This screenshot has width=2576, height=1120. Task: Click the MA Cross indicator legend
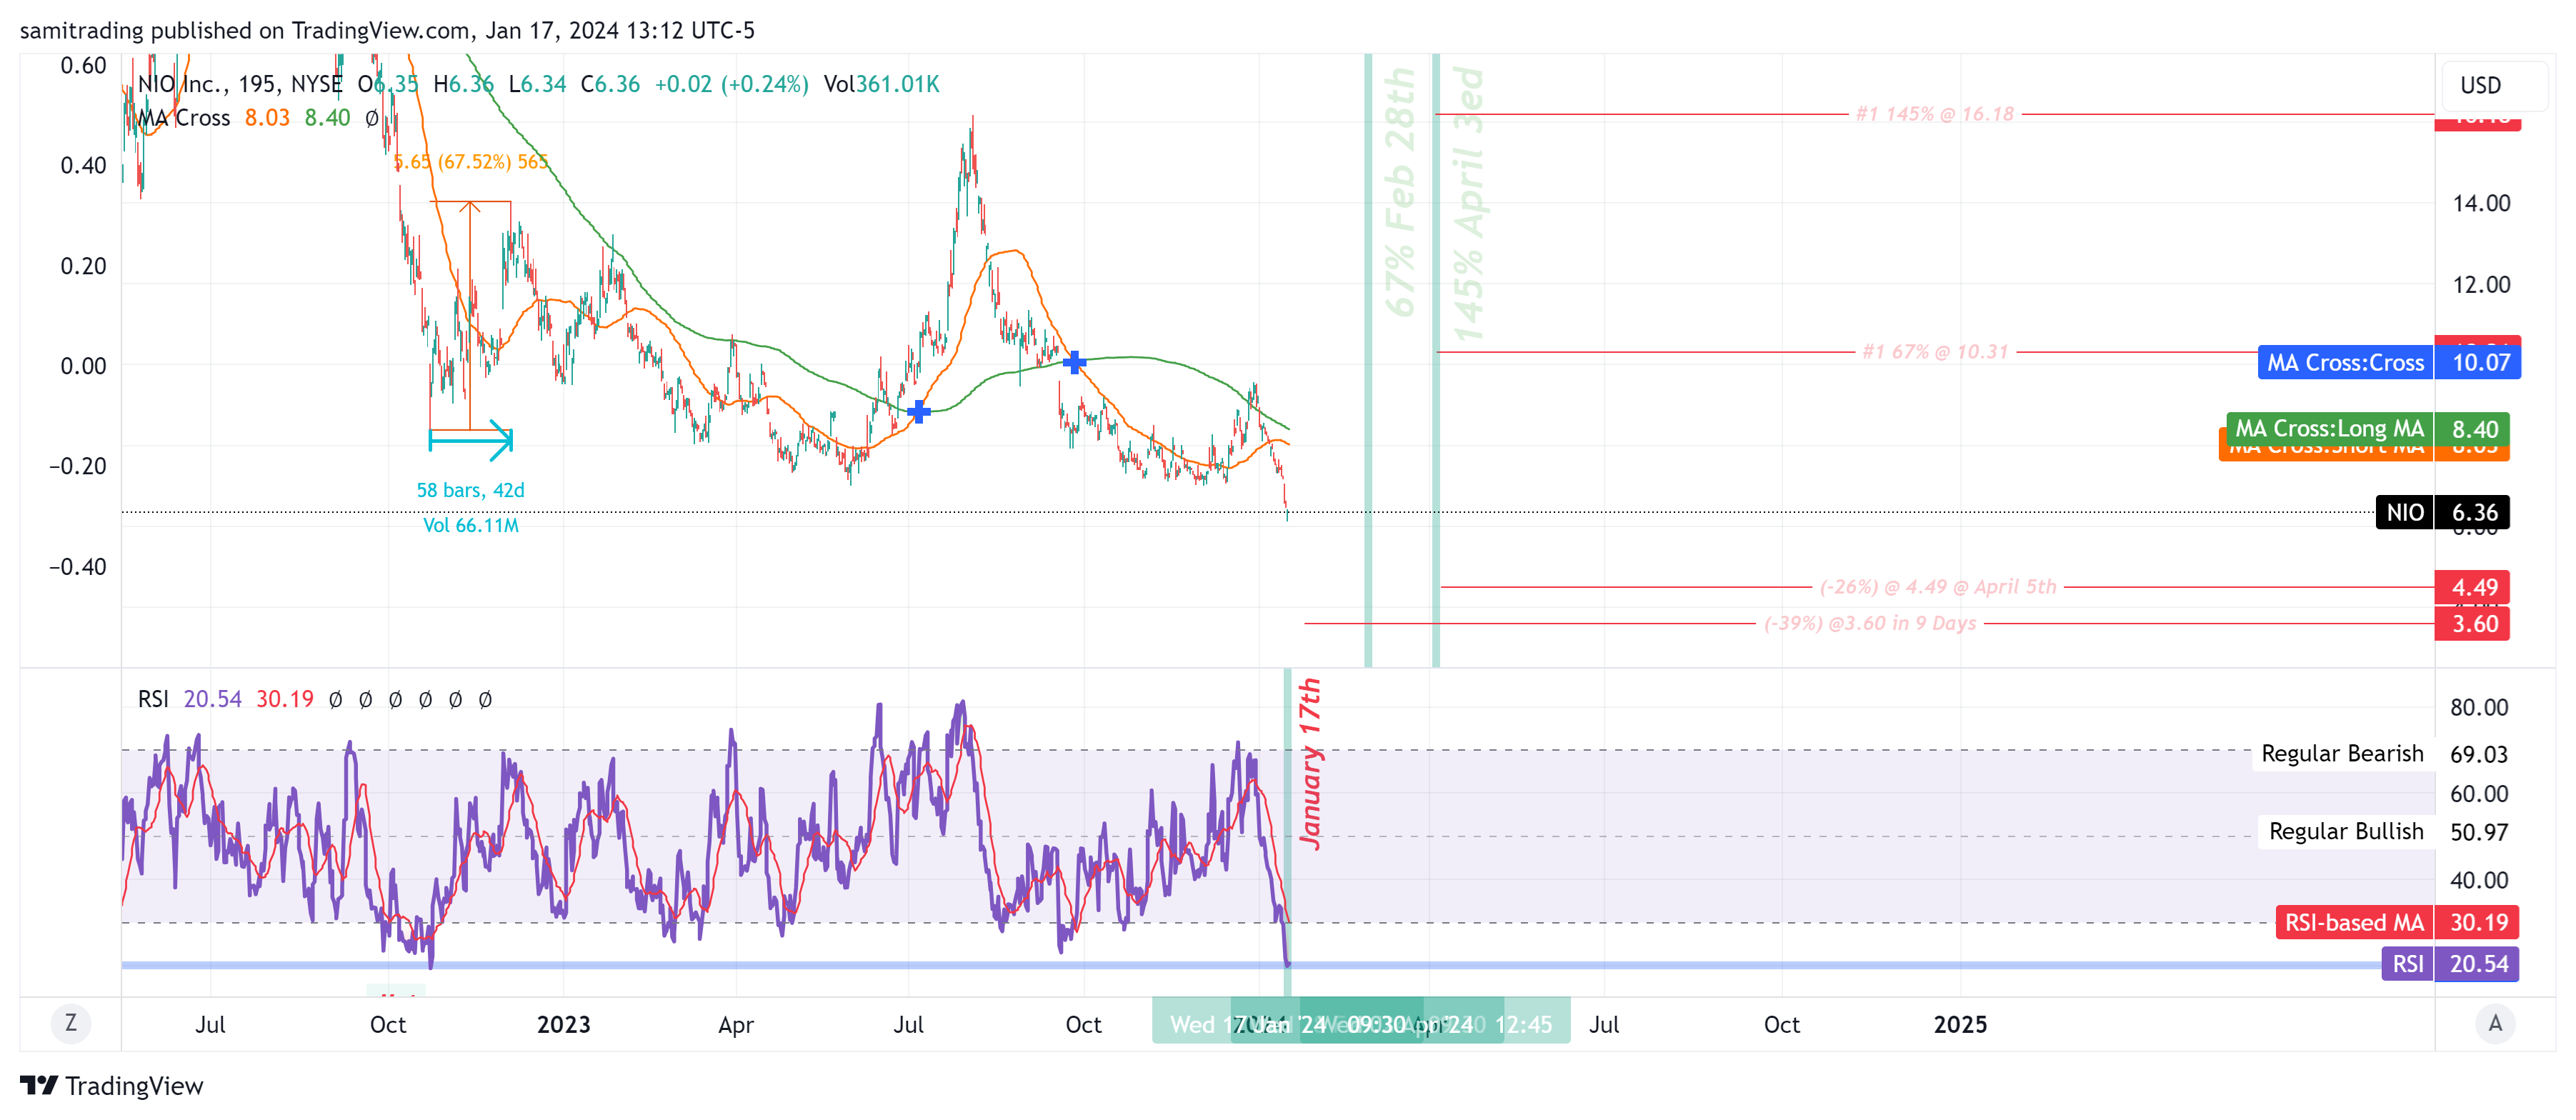184,118
